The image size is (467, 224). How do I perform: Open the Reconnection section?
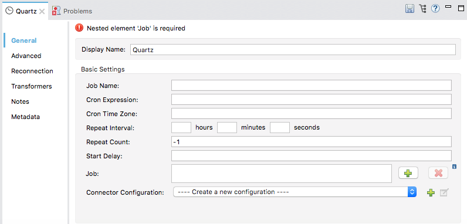(x=32, y=71)
